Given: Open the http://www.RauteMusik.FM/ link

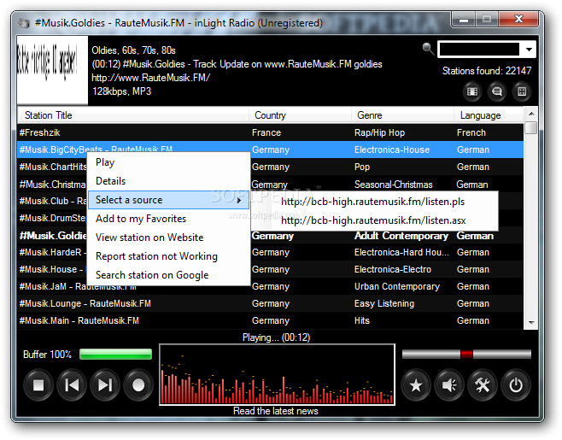Looking at the screenshot, I should coord(150,78).
